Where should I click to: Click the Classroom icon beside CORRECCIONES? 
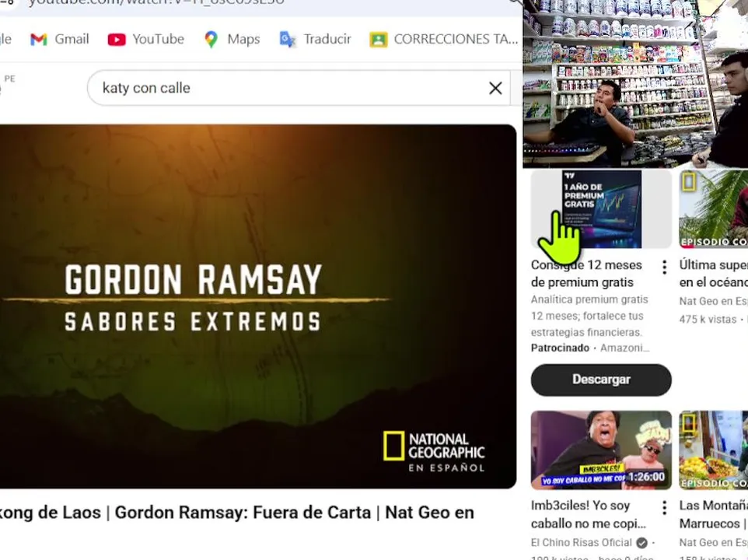(379, 40)
